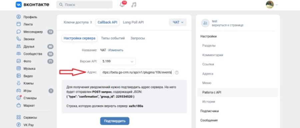Open the music note icon in header

coord(134,5)
